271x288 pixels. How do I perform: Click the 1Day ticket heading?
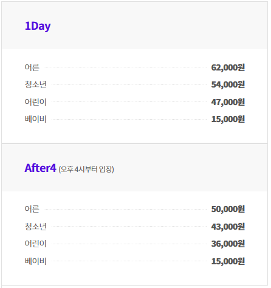pyautogui.click(x=38, y=26)
